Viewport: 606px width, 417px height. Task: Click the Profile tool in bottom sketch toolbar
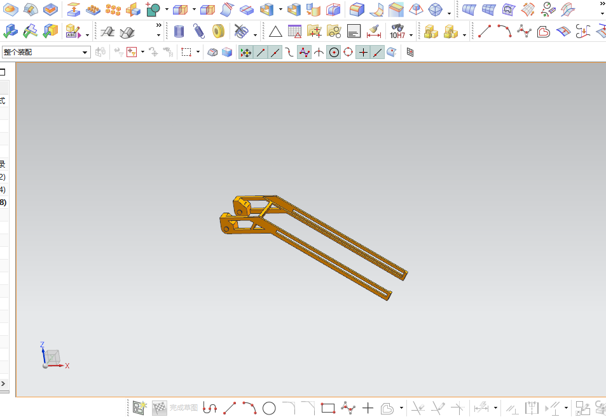tap(209, 407)
